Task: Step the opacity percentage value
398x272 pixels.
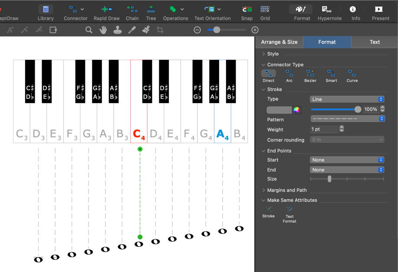Action: click(x=382, y=109)
